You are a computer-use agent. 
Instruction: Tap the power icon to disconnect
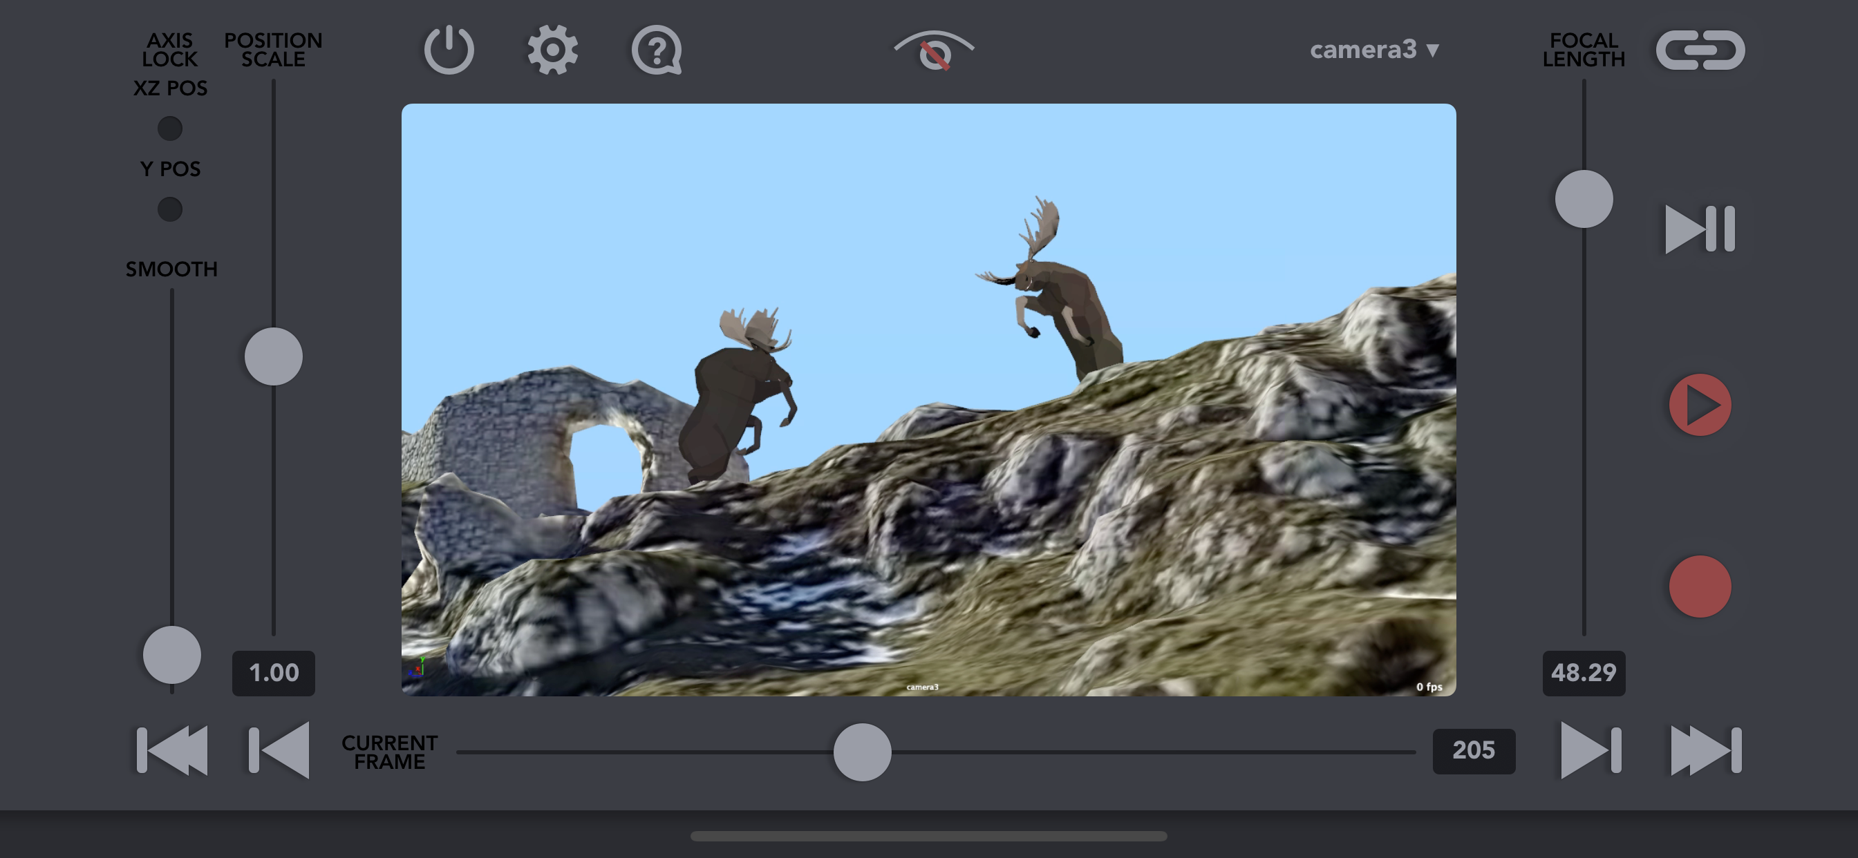point(449,50)
